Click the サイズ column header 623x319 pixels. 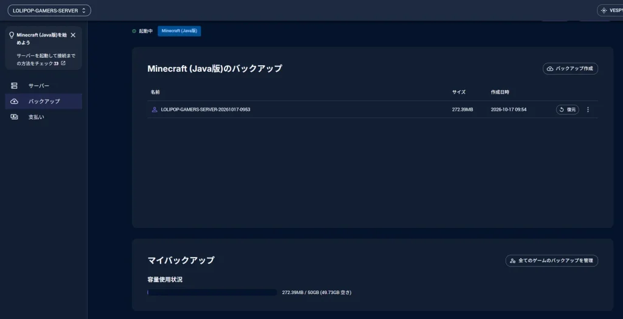(x=459, y=92)
